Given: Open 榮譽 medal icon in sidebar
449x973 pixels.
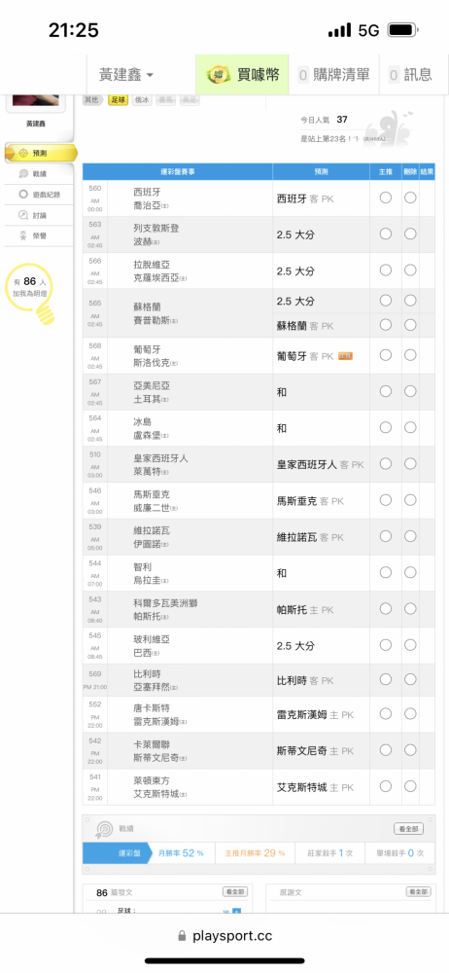Looking at the screenshot, I should click(x=23, y=235).
